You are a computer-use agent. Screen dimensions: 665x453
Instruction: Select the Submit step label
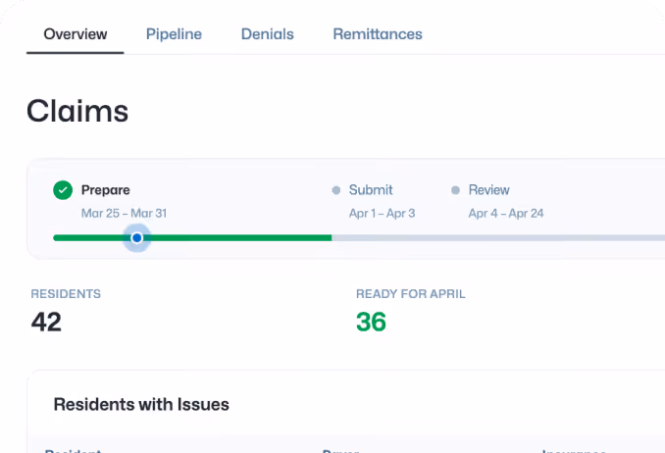tap(371, 190)
